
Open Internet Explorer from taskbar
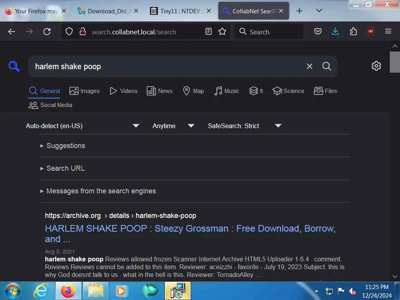(41, 291)
